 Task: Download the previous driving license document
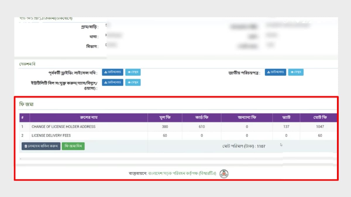point(112,72)
